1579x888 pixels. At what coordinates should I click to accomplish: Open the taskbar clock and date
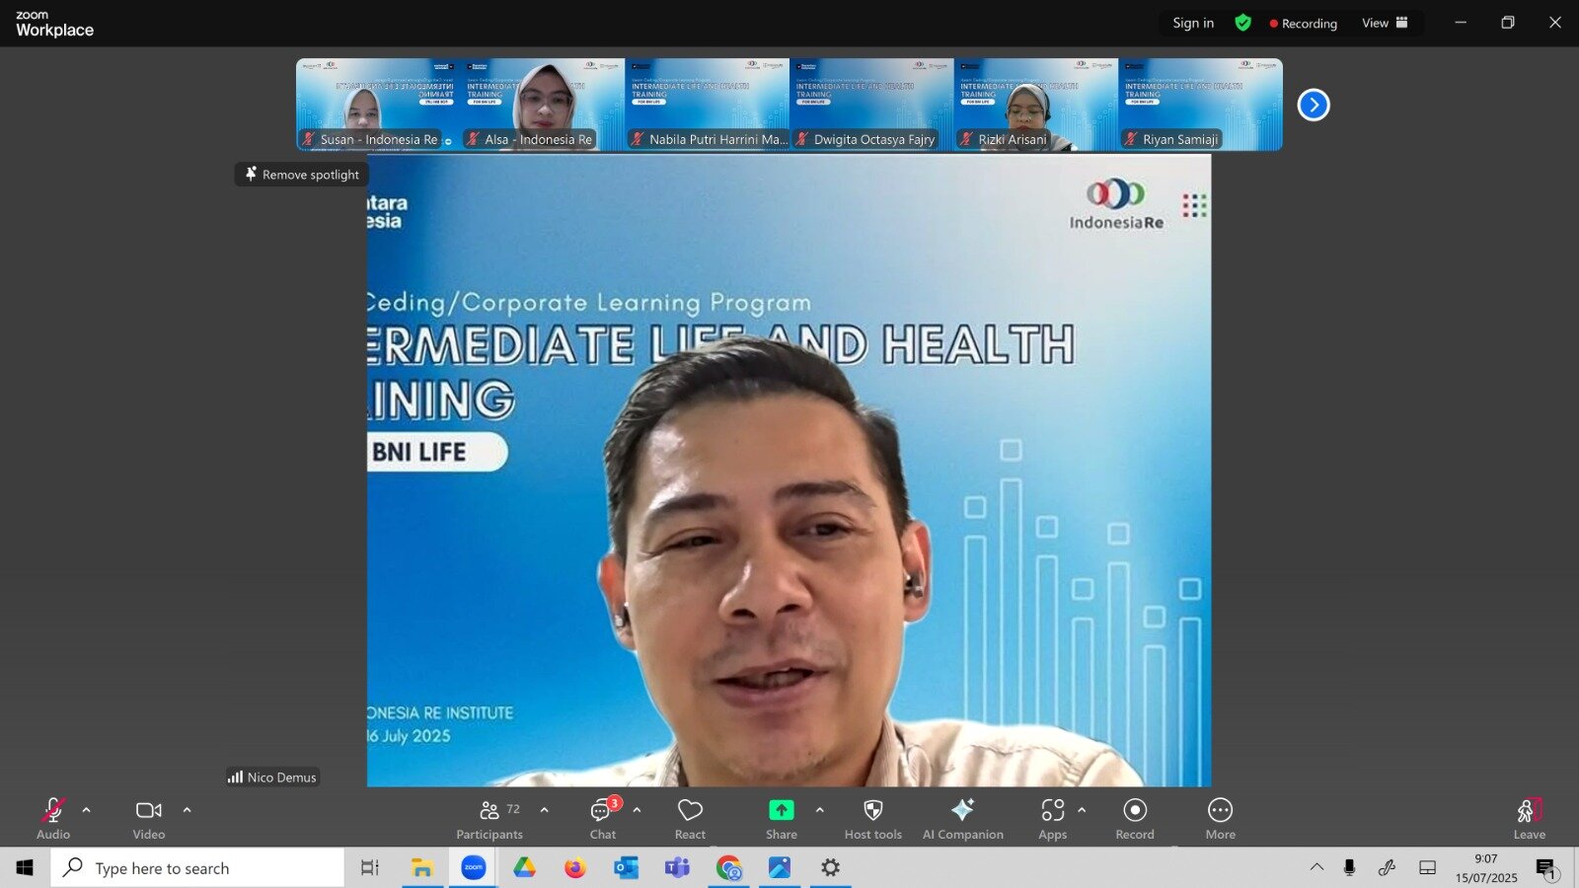1486,868
